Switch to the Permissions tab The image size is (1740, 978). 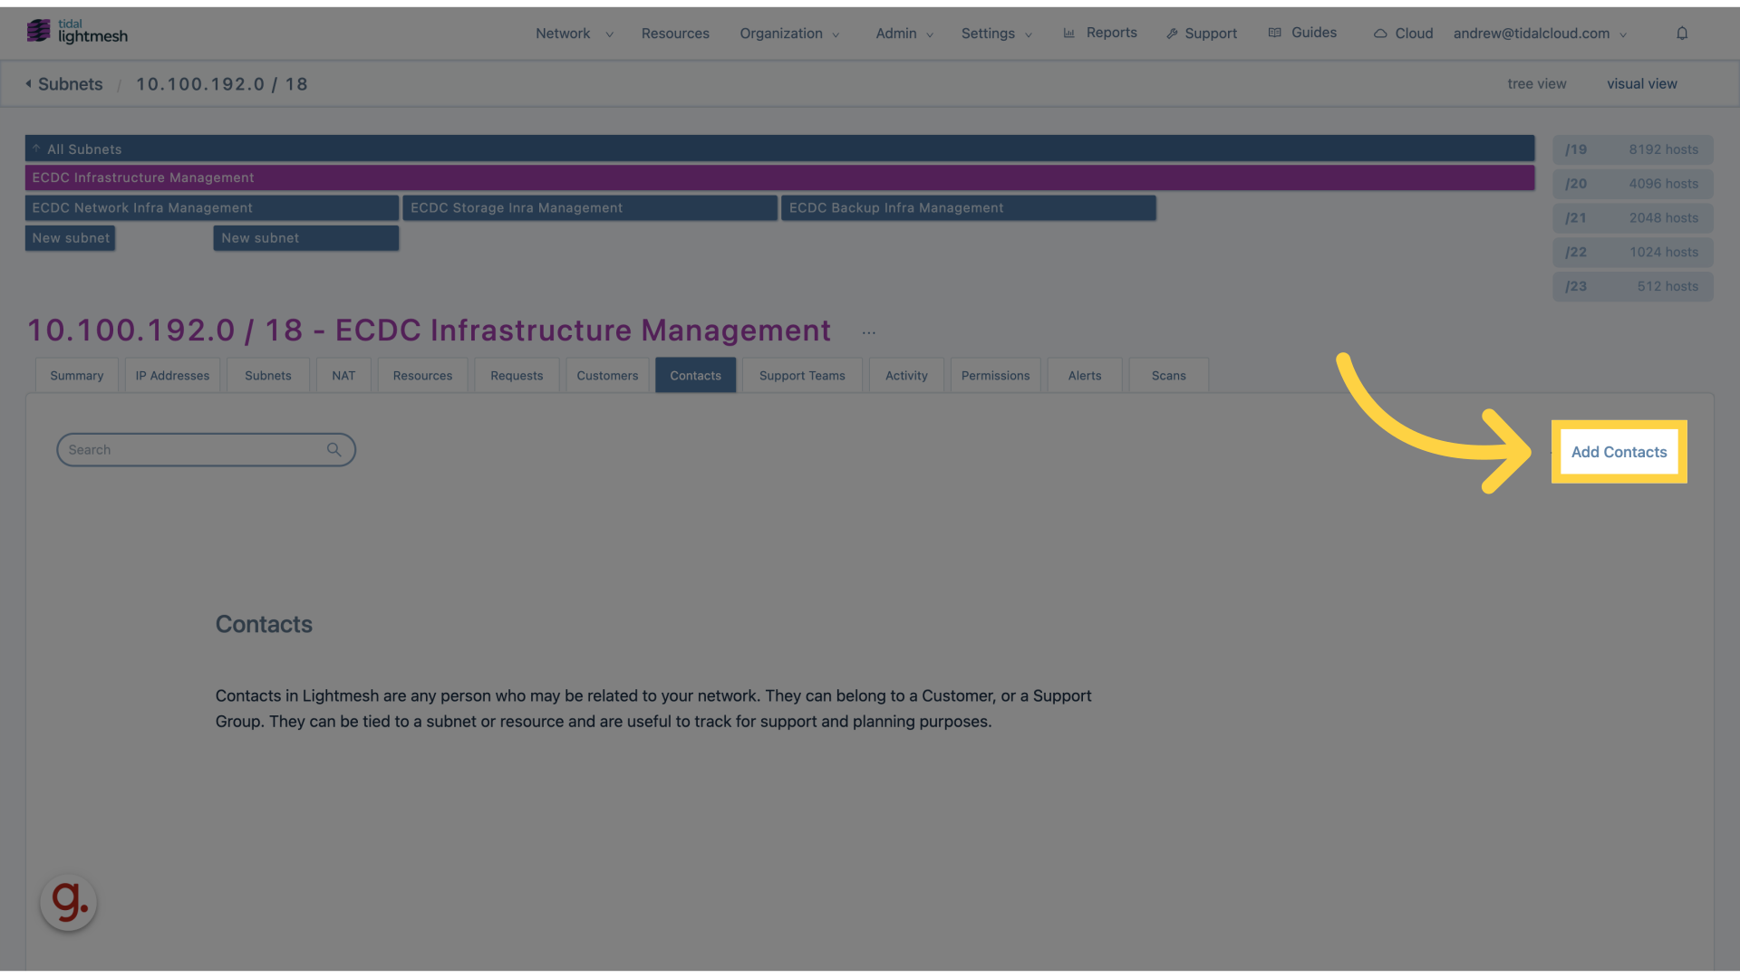point(995,376)
